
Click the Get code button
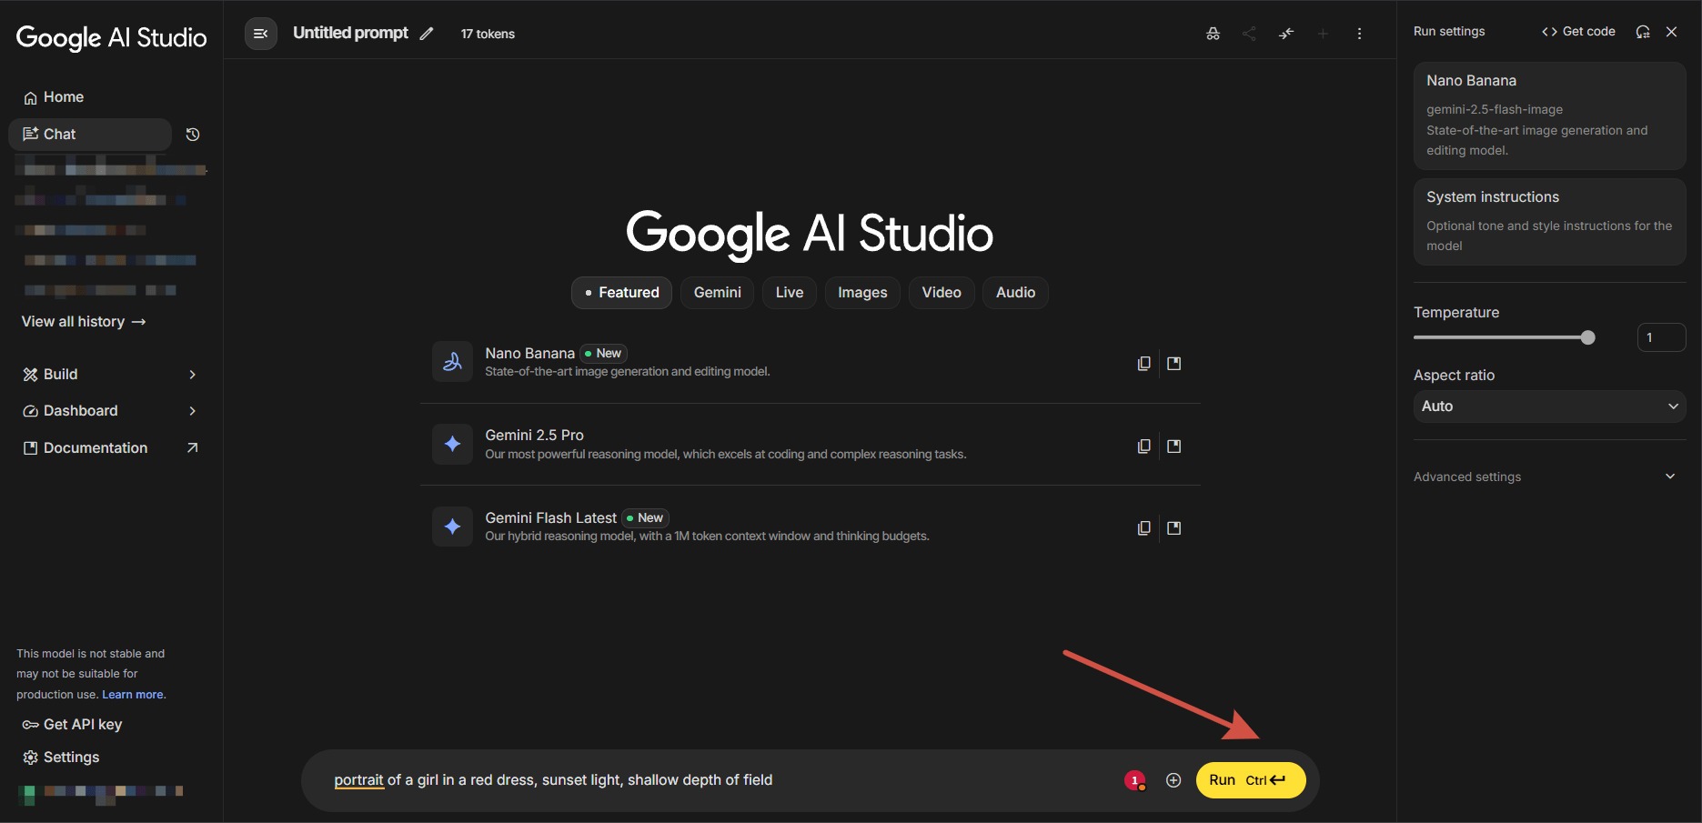coord(1578,32)
